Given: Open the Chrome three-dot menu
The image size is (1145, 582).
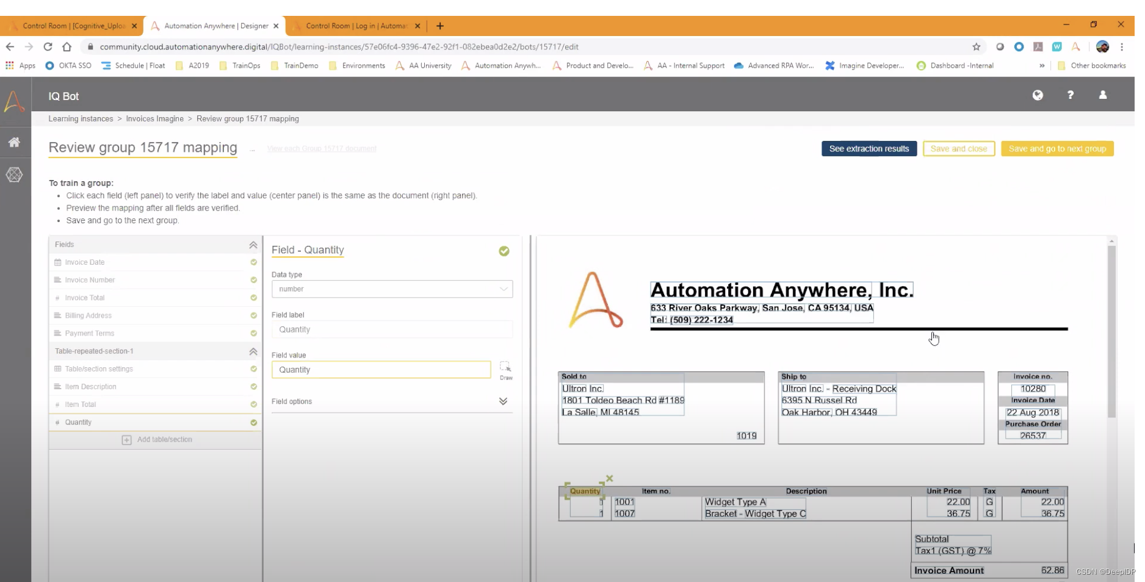Looking at the screenshot, I should pos(1122,46).
